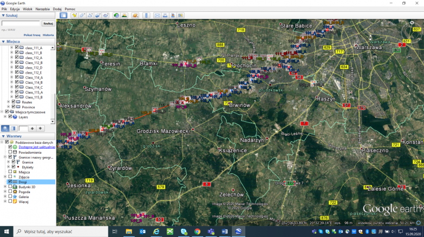Click the search places magnifier icon below Miejsca
Viewport: 424px width, 237px height.
pos(5,128)
